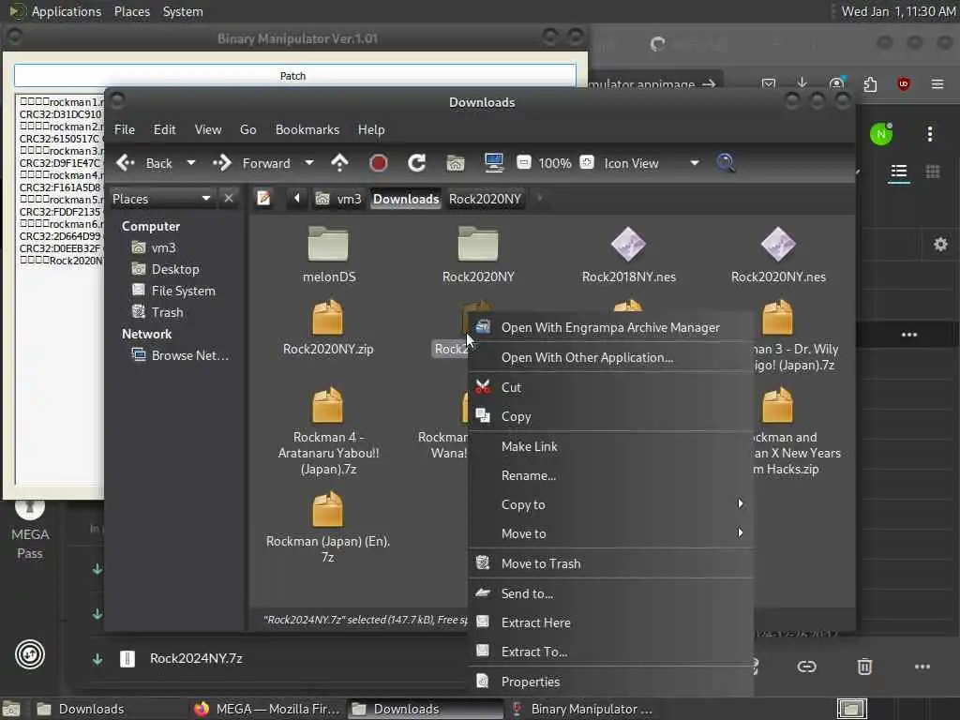960x720 pixels.
Task: Select the melonDS folder
Action: [x=329, y=255]
